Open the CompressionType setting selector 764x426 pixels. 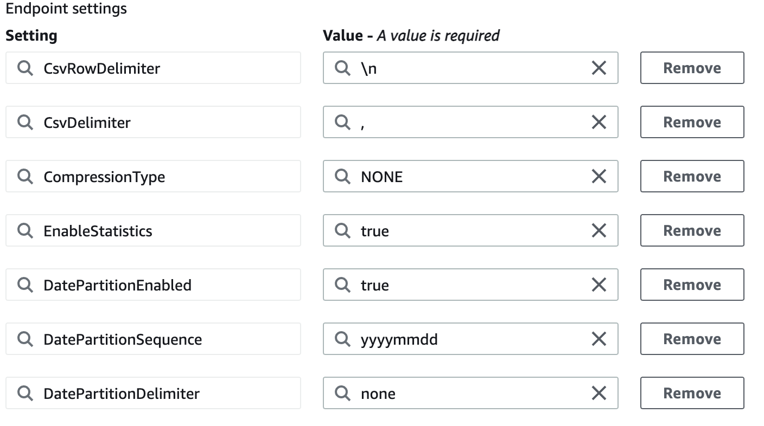click(163, 176)
